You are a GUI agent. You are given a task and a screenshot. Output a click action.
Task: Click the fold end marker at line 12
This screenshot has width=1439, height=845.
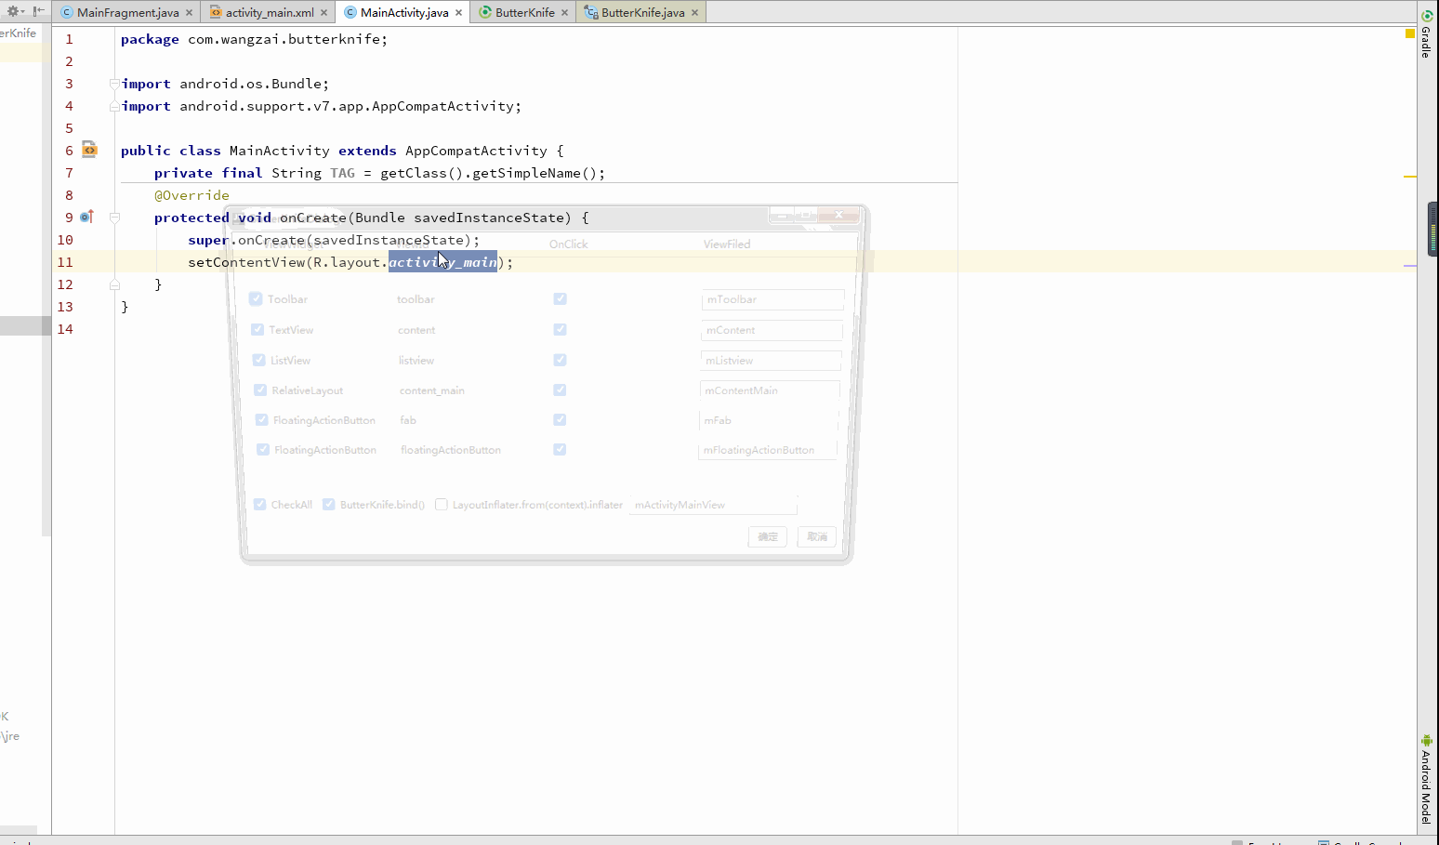coord(114,284)
